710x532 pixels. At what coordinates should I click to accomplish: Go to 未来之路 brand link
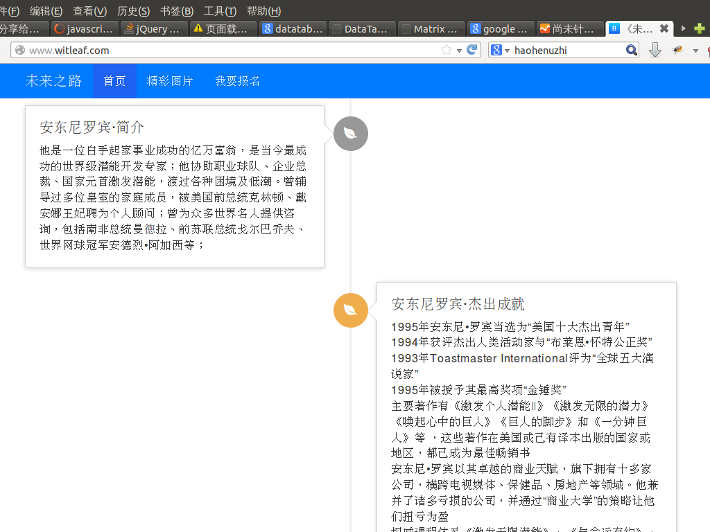(x=53, y=81)
